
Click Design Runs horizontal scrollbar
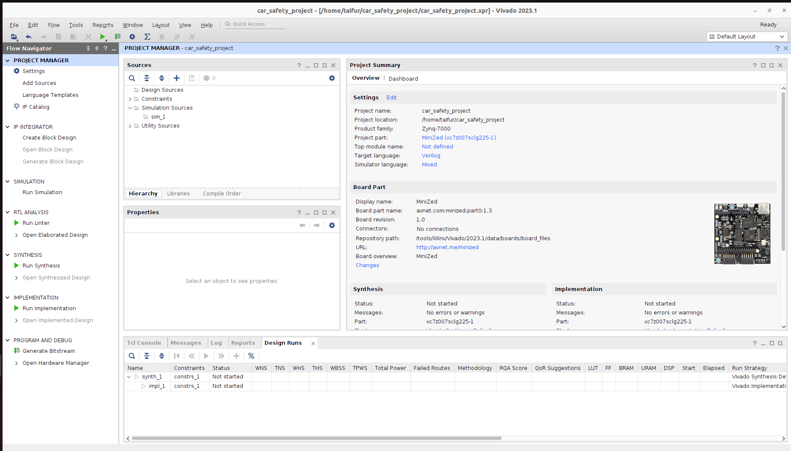(x=317, y=438)
